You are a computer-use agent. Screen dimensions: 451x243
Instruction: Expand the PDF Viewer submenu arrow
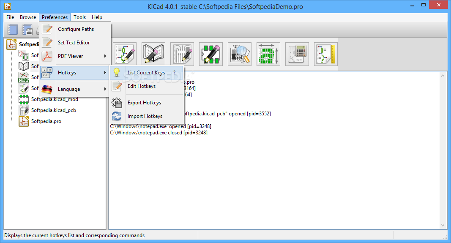click(105, 56)
